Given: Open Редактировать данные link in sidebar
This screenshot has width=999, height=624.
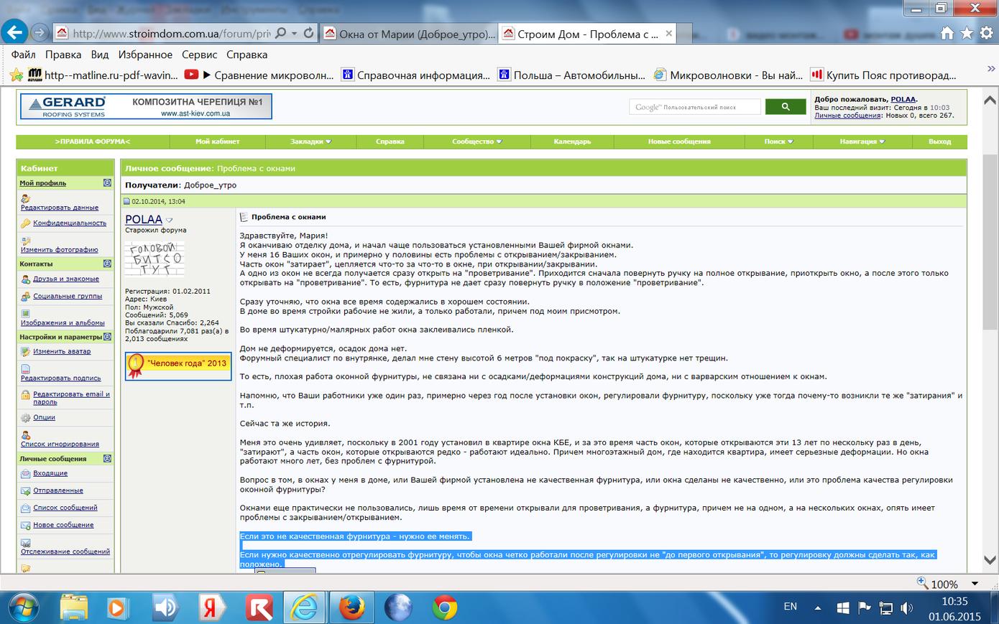Looking at the screenshot, I should pos(60,208).
